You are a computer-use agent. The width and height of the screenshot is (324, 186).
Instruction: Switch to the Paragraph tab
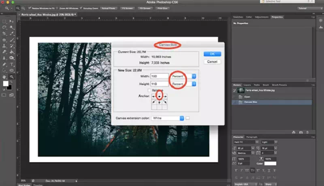(252, 137)
